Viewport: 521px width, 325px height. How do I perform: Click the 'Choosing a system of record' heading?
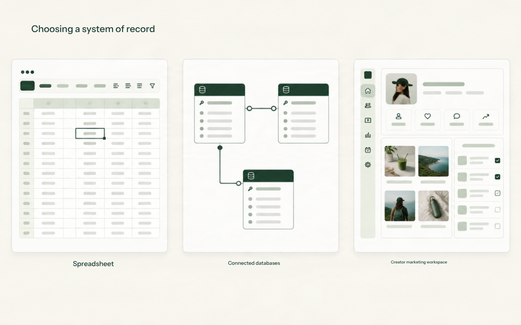93,29
